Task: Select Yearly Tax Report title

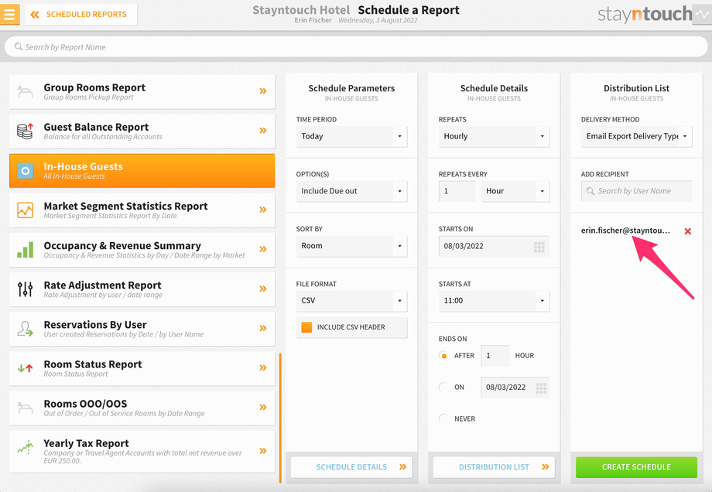Action: [86, 443]
